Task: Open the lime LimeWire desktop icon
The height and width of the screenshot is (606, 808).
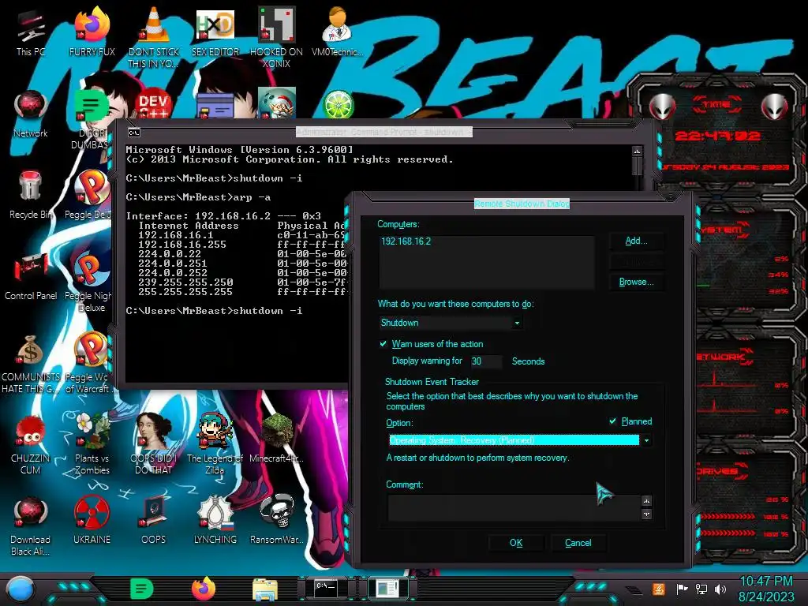Action: click(338, 104)
